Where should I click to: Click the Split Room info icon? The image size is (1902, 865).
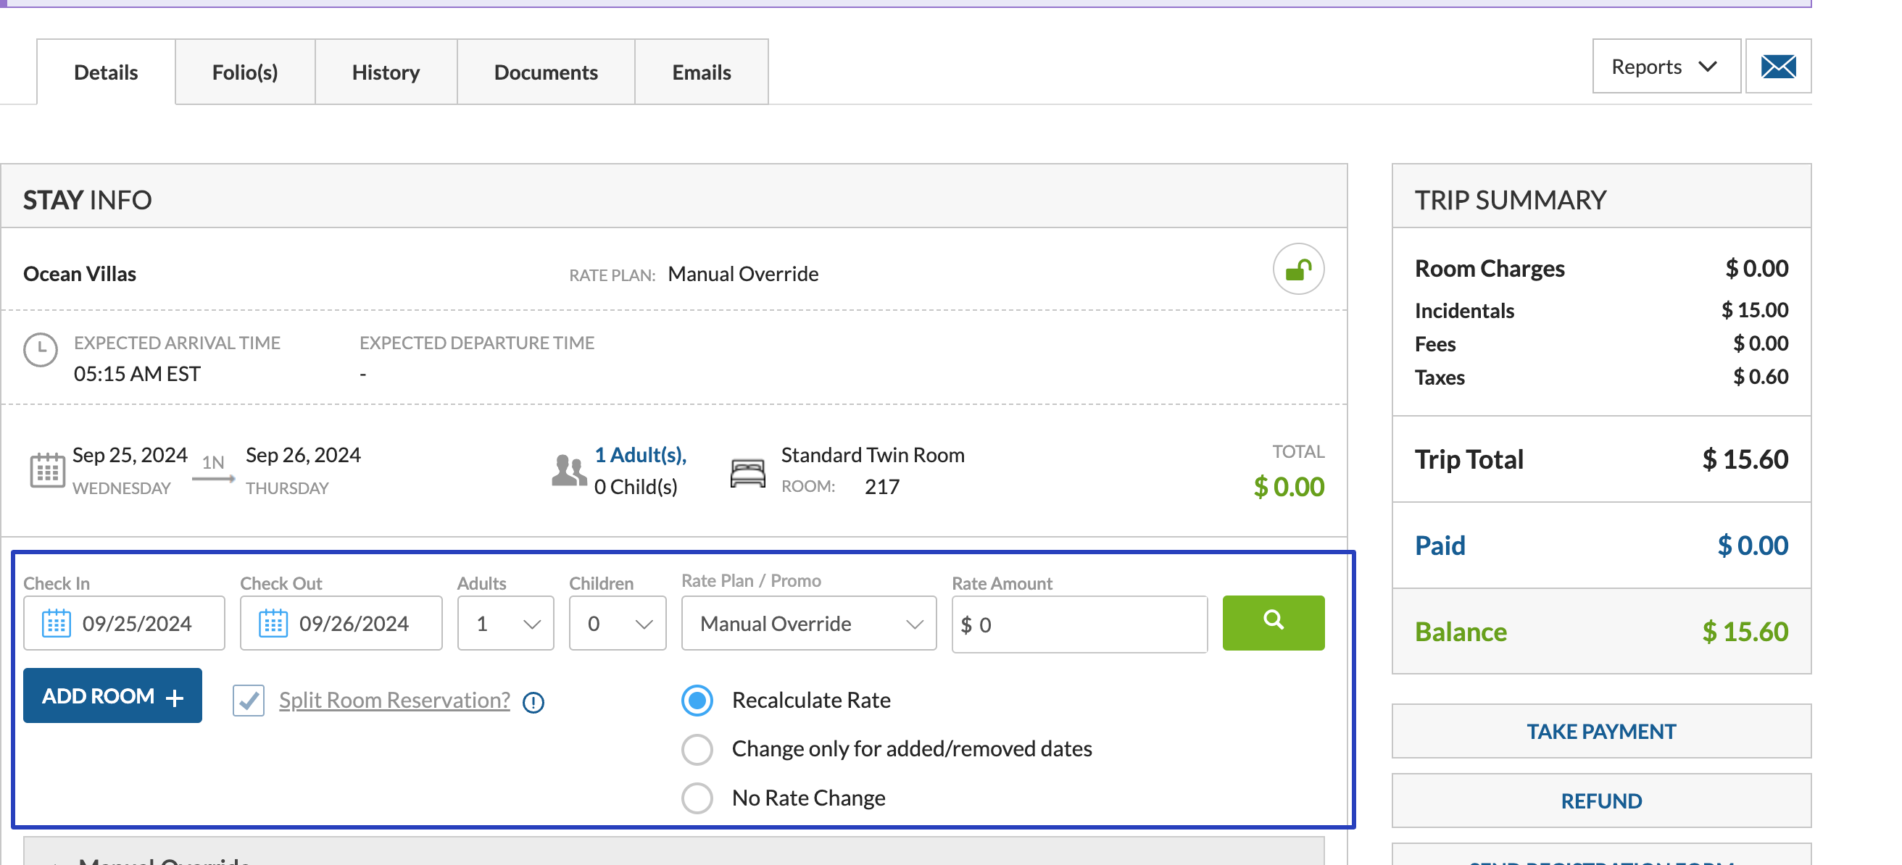(533, 702)
